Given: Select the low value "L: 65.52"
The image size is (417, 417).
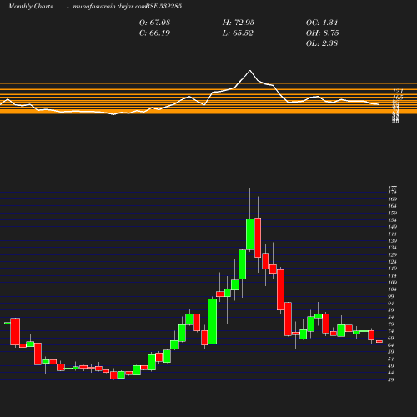Looking at the screenshot, I should [238, 33].
